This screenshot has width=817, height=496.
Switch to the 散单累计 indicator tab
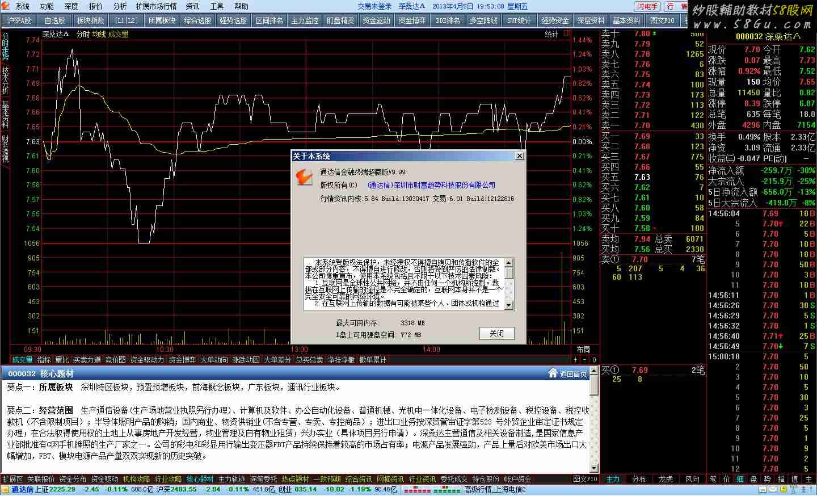point(373,360)
